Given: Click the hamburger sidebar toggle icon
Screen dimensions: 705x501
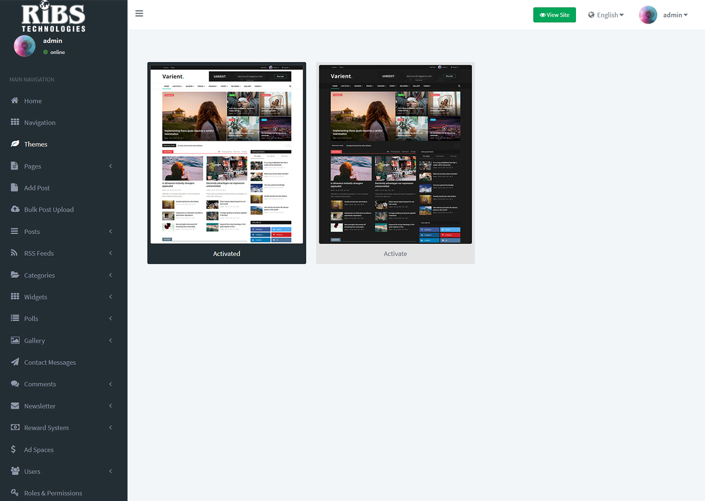Looking at the screenshot, I should (x=139, y=14).
